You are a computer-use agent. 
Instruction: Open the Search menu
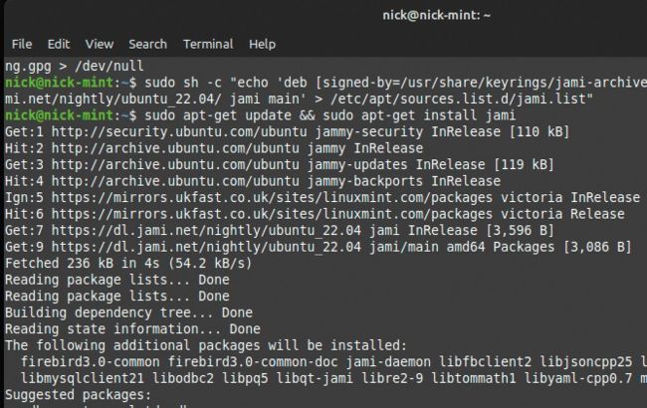pyautogui.click(x=147, y=44)
